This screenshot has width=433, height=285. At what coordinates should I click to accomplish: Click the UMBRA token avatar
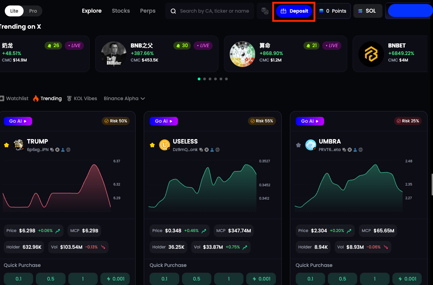coord(310,145)
